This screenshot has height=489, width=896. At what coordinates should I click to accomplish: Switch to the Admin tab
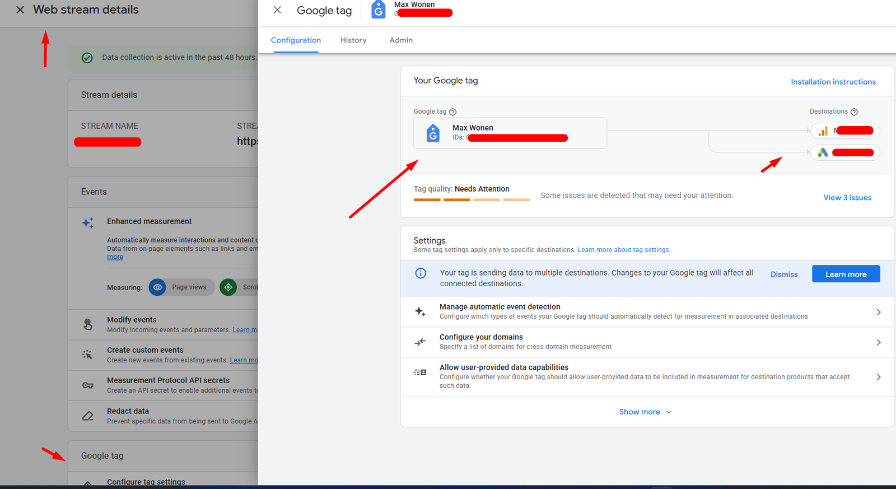(401, 40)
